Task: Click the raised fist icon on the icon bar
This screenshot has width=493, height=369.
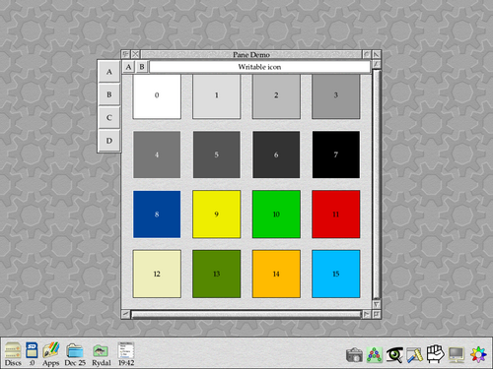Action: pos(435,354)
